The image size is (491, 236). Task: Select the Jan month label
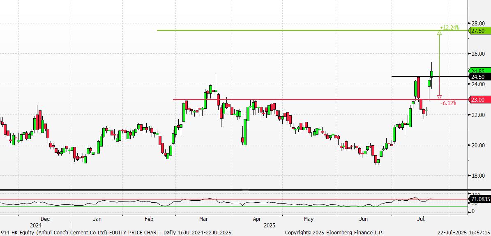tap(97, 219)
